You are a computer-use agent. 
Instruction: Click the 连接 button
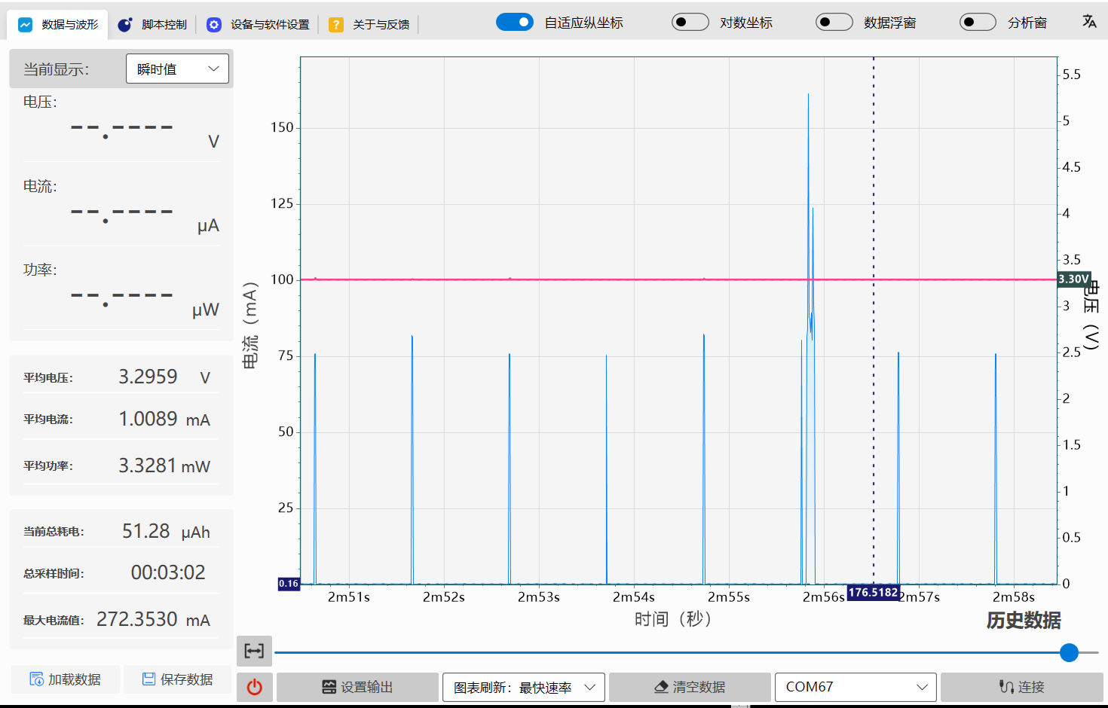(1022, 687)
